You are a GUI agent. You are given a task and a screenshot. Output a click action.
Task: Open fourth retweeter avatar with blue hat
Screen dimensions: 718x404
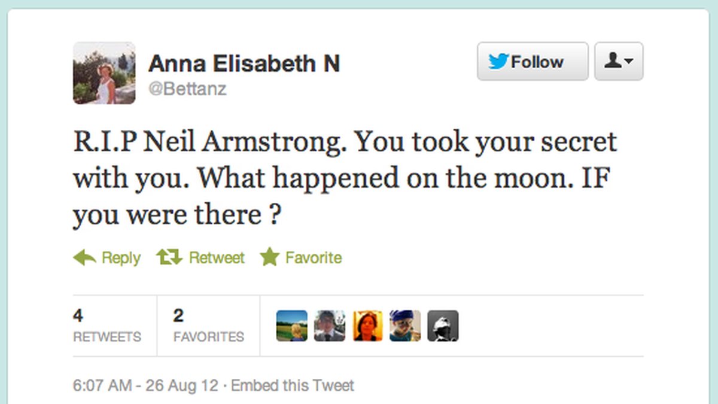click(x=405, y=326)
